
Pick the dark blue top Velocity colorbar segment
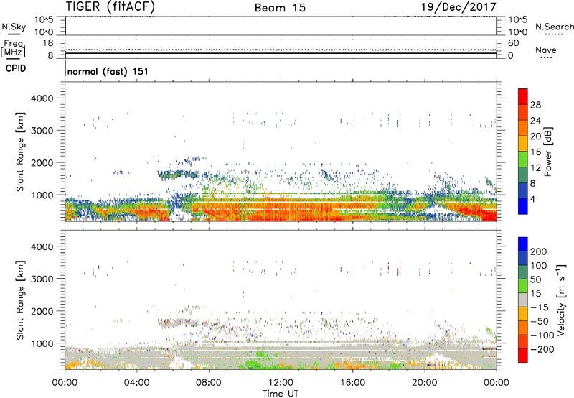(523, 244)
